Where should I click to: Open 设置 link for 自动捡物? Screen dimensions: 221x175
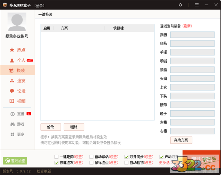click(149, 163)
